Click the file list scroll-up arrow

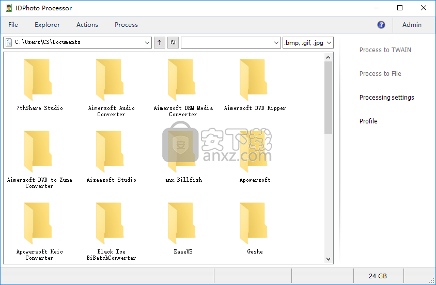coord(328,57)
